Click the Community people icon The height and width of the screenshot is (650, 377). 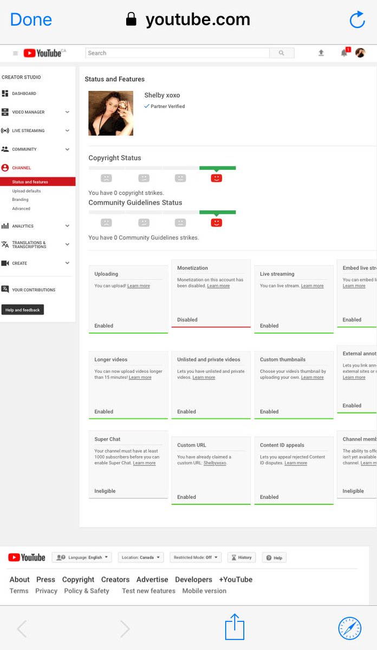(x=5, y=149)
